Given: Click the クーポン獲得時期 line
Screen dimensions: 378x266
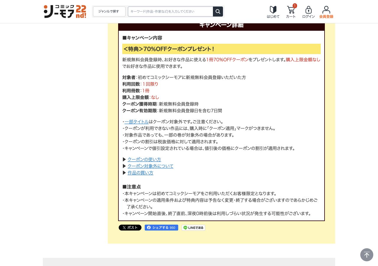Looking at the screenshot, I should (x=160, y=104).
